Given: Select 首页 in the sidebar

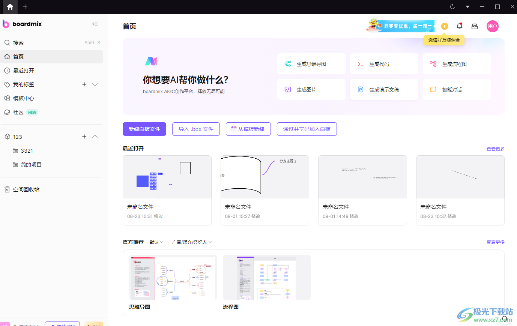Looking at the screenshot, I should [52, 57].
